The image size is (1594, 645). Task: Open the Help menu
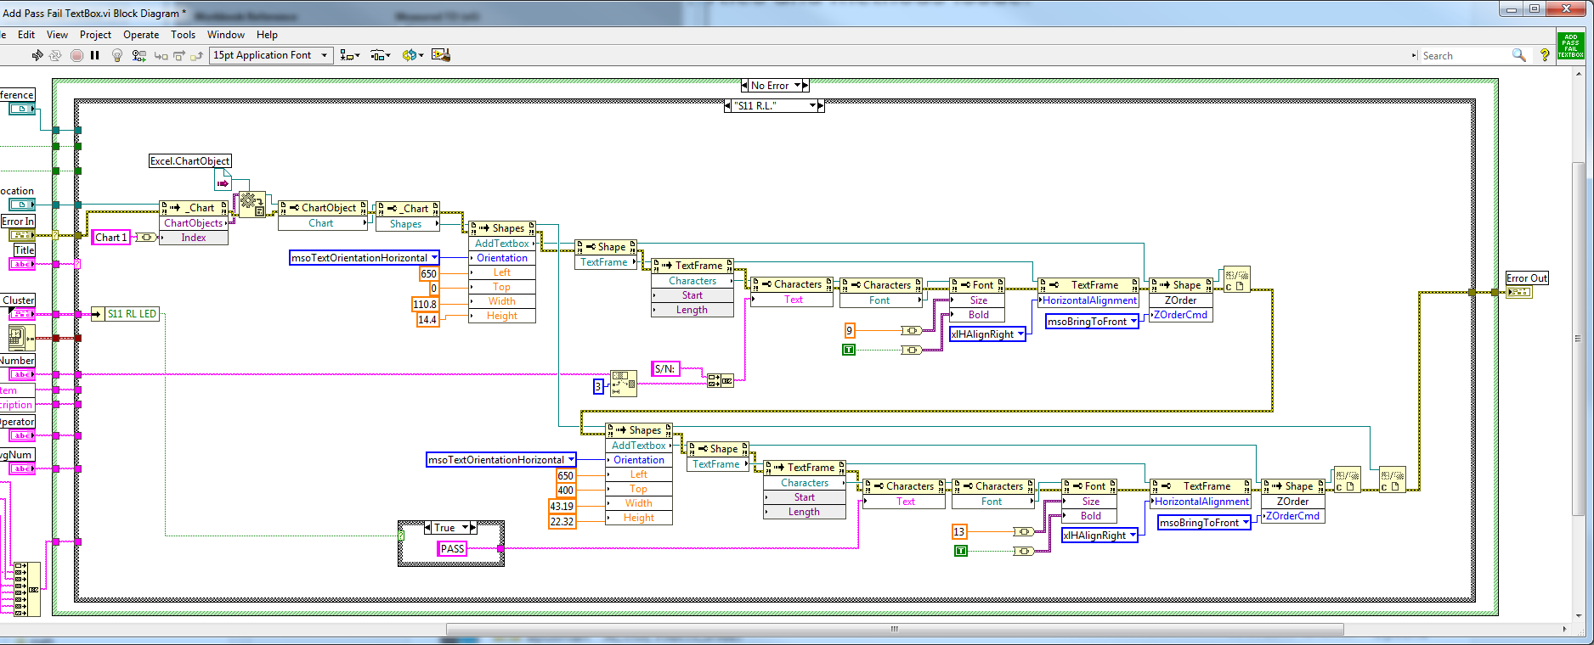pyautogui.click(x=267, y=35)
